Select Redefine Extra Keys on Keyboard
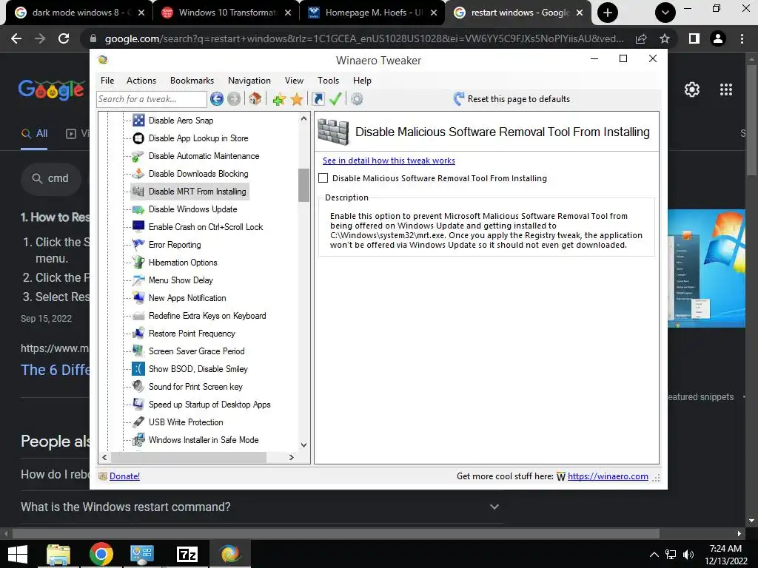 pyautogui.click(x=207, y=316)
